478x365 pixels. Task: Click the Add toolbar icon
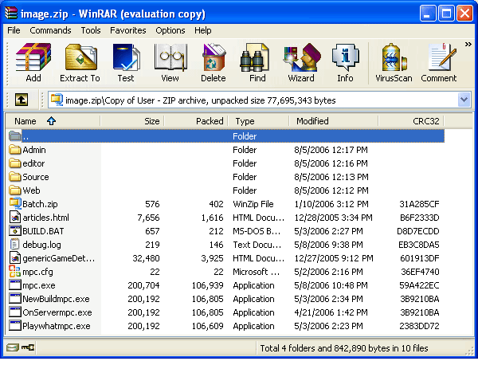pos(33,57)
